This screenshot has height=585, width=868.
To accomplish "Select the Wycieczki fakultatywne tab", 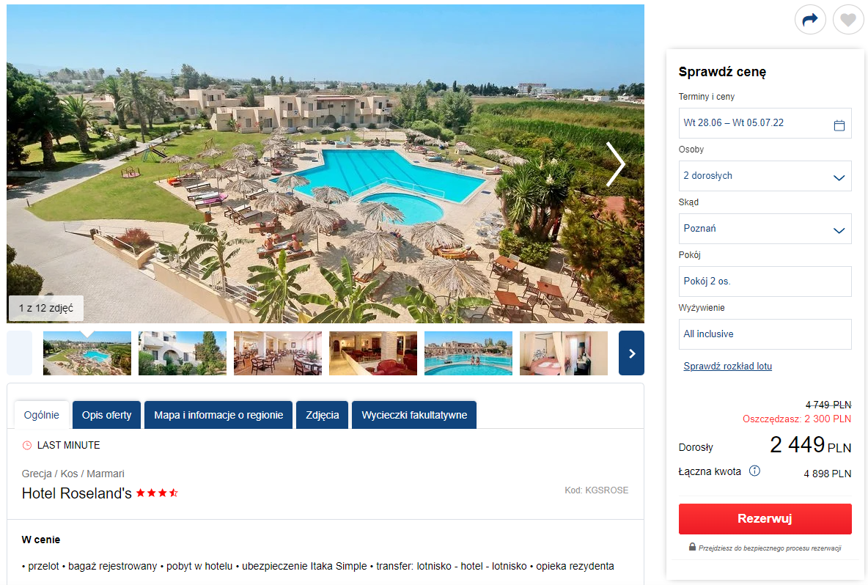I will click(x=414, y=415).
